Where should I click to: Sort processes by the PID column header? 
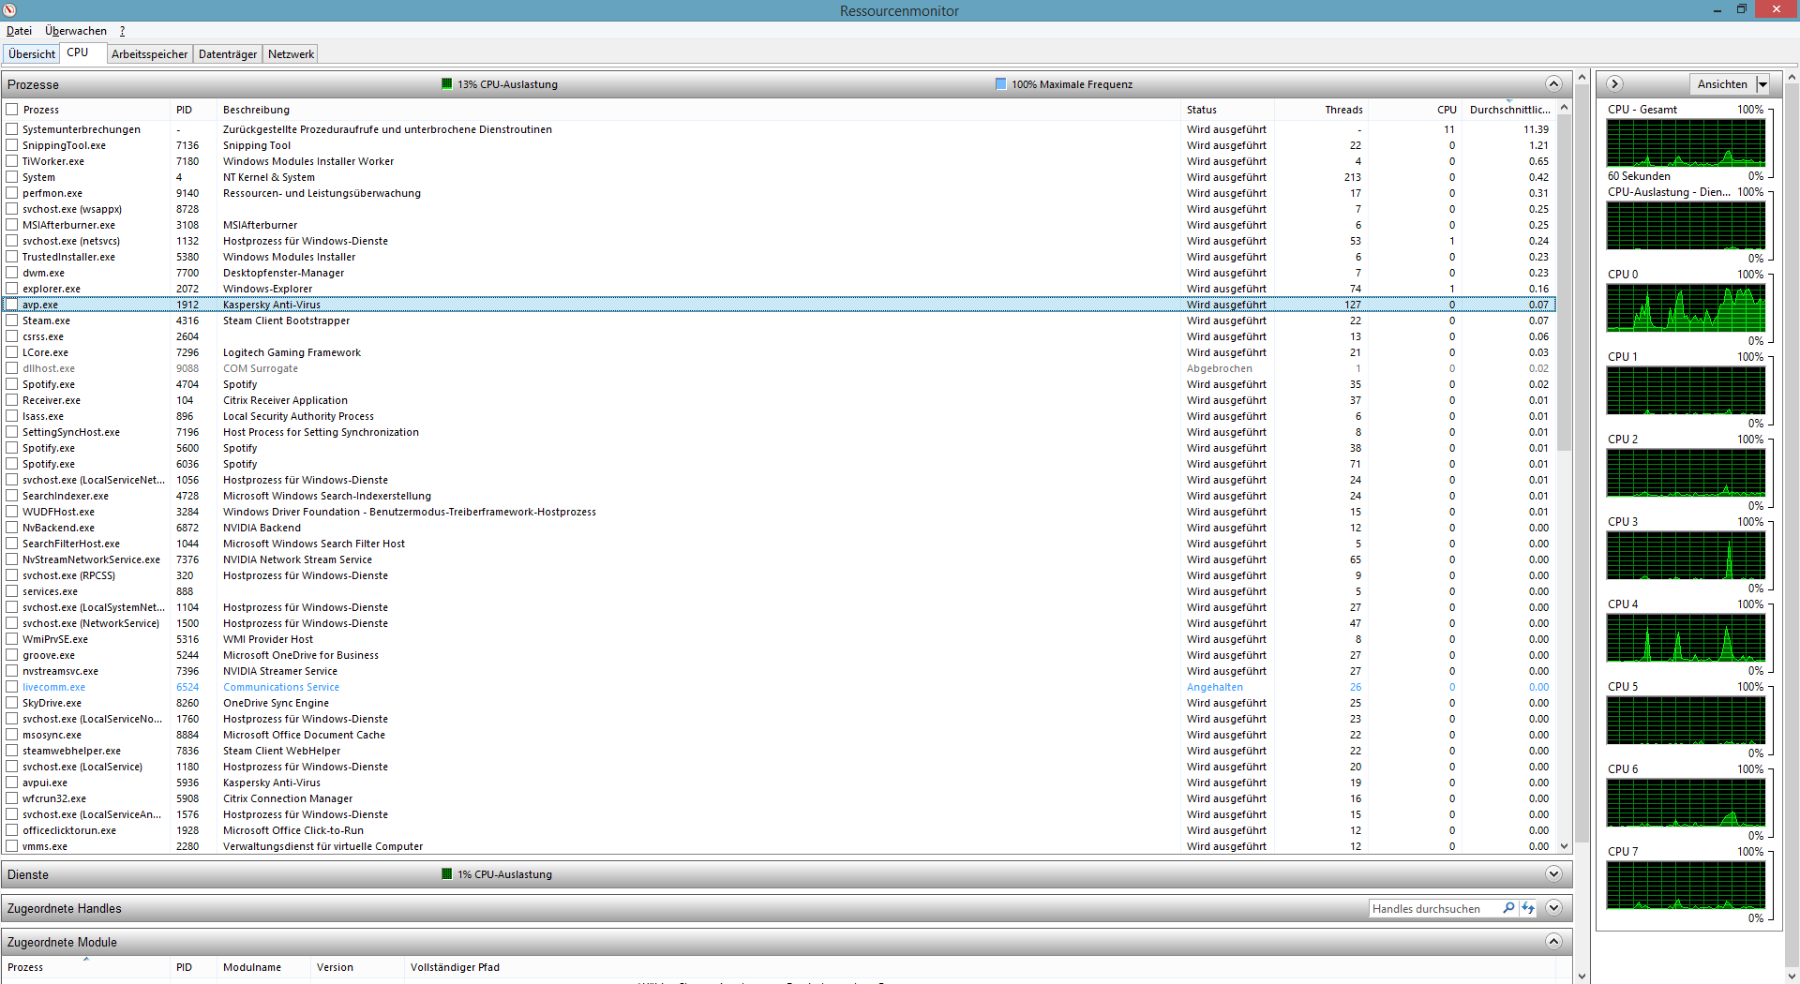point(193,110)
